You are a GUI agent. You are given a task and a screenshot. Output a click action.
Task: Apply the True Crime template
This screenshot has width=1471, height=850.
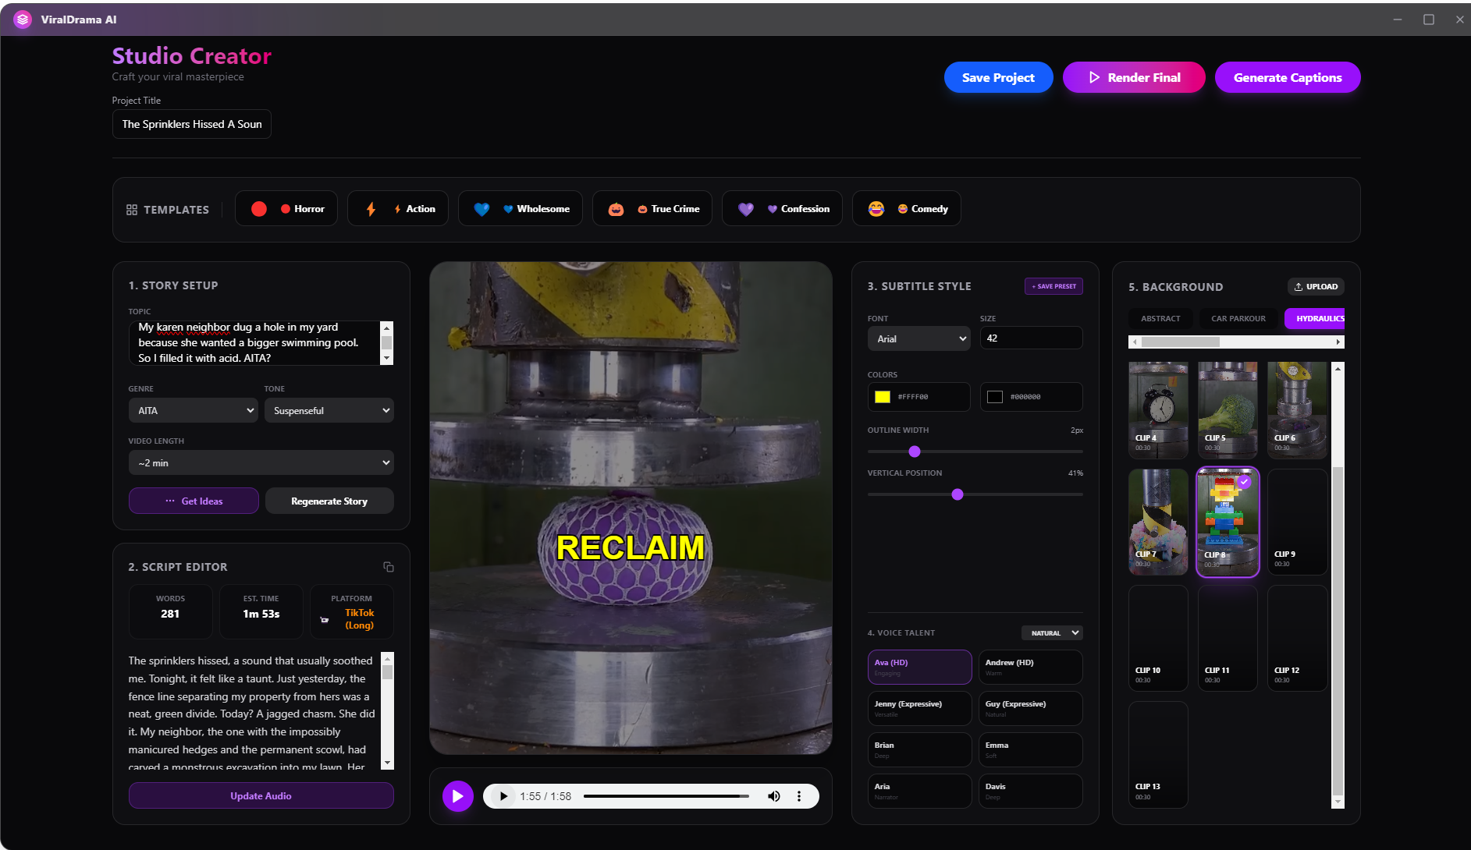tap(652, 209)
